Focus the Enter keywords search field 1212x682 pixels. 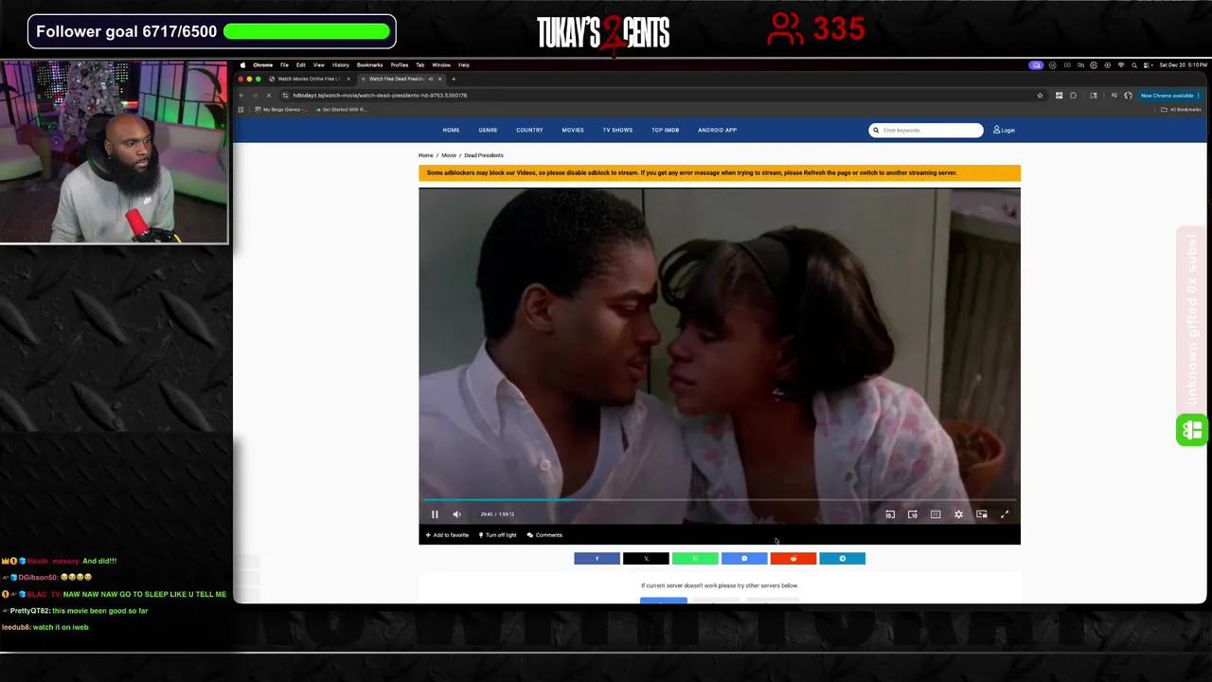(926, 130)
